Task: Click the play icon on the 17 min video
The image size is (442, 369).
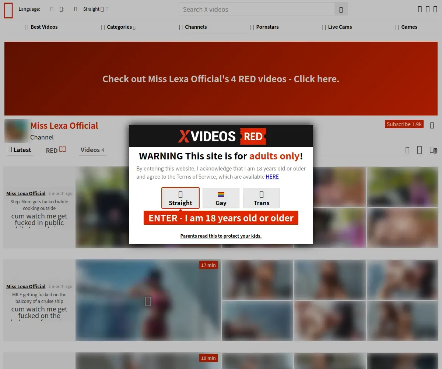Action: coord(148,301)
